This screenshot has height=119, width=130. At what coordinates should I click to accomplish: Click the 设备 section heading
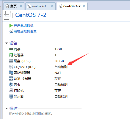(x=14, y=43)
